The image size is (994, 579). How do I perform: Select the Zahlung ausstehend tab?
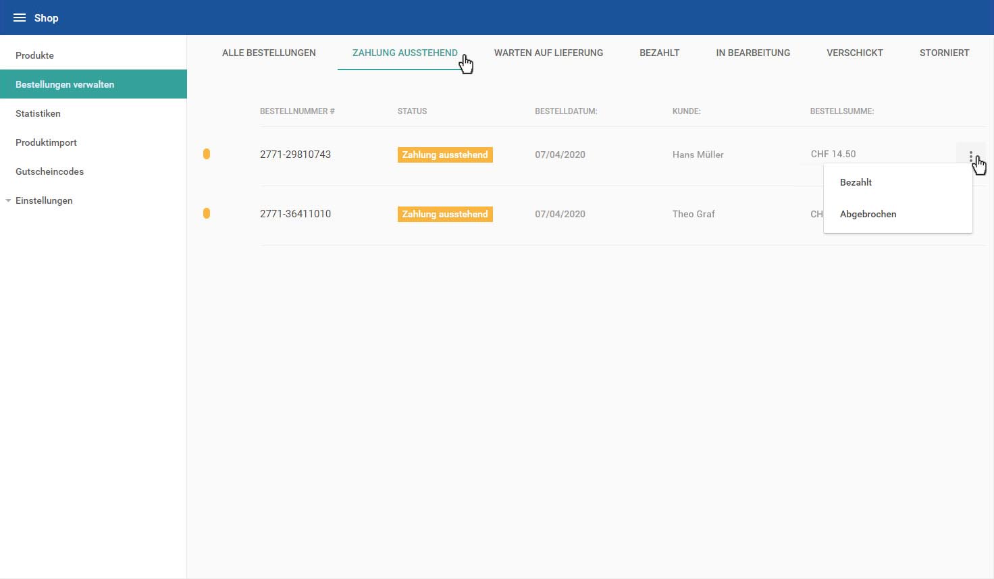tap(405, 53)
